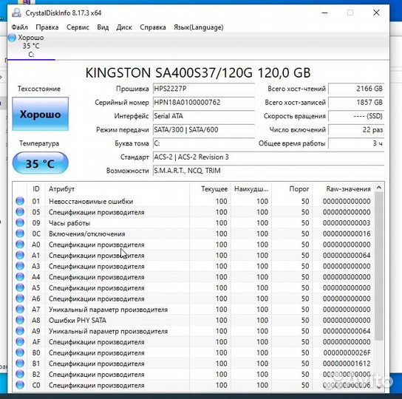The height and width of the screenshot is (399, 402).
Task: Click status icon for attribute row A0
Action: point(20,245)
